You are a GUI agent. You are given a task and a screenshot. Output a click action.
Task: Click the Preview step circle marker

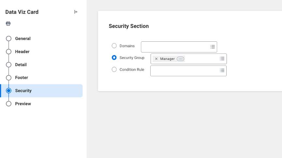[8, 104]
